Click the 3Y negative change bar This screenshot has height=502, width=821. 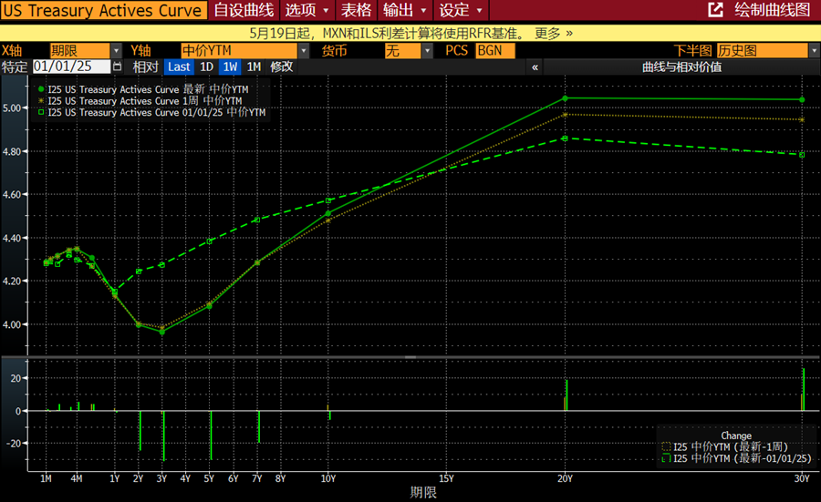tap(163, 436)
